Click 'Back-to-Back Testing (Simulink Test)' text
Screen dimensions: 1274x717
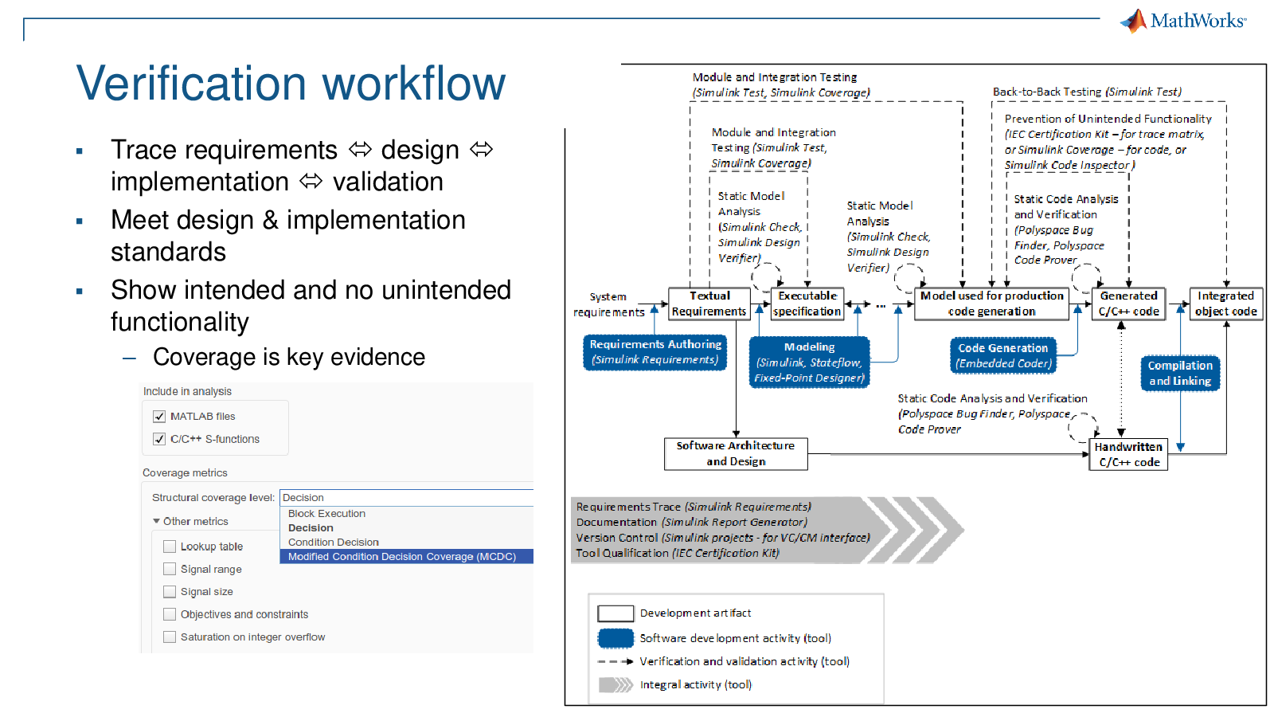(x=1087, y=92)
